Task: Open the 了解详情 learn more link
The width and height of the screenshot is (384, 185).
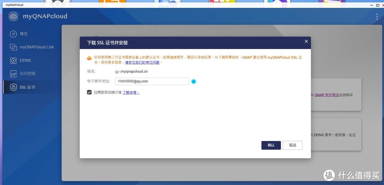Action: [x=131, y=92]
